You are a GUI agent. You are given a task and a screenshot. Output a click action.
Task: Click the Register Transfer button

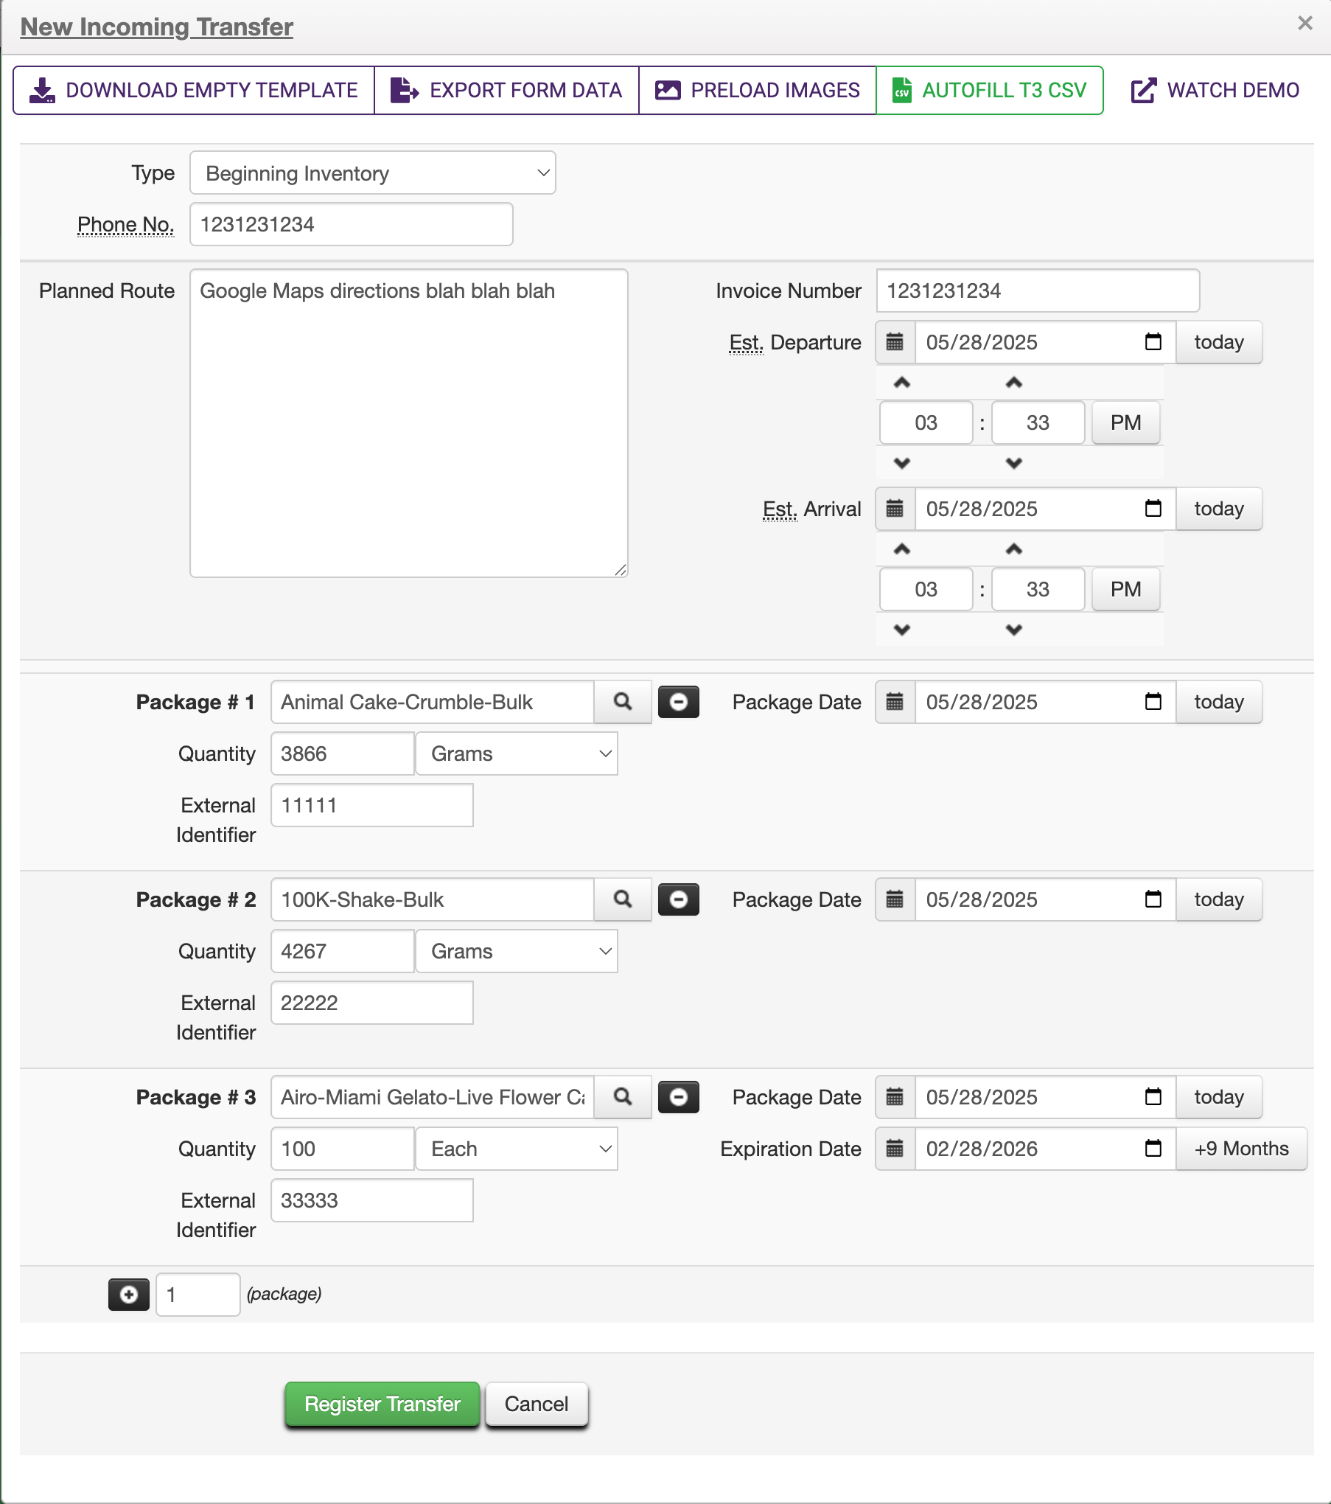382,1404
